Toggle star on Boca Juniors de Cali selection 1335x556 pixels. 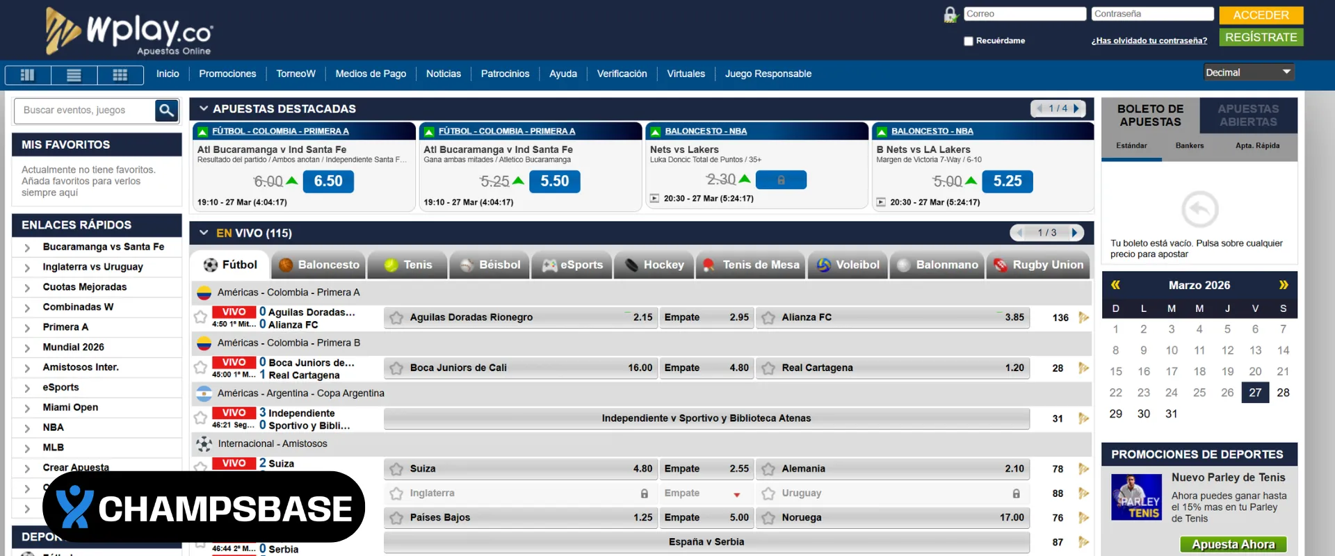coord(396,368)
